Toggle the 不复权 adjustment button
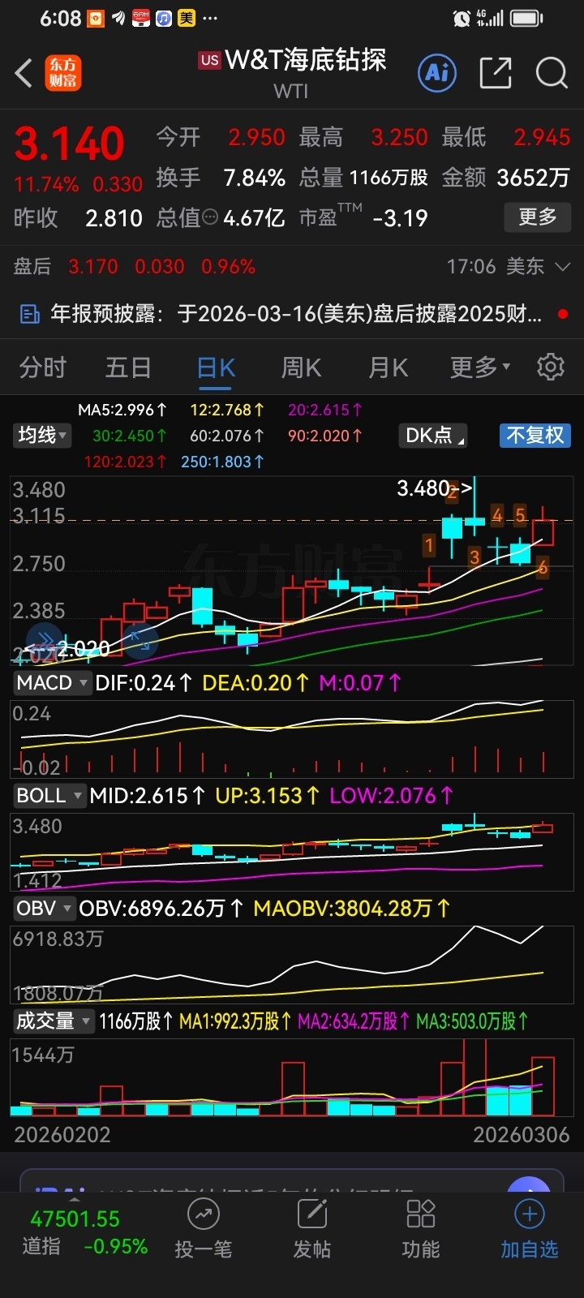The width and height of the screenshot is (584, 1298). tap(535, 436)
